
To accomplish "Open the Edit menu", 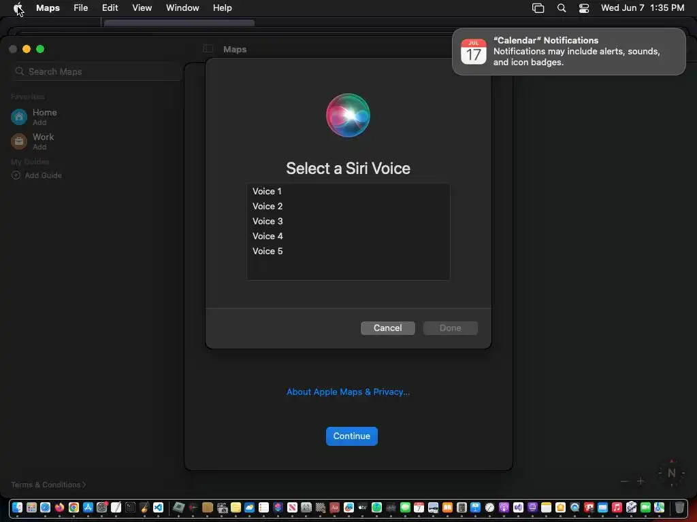I will tap(110, 8).
